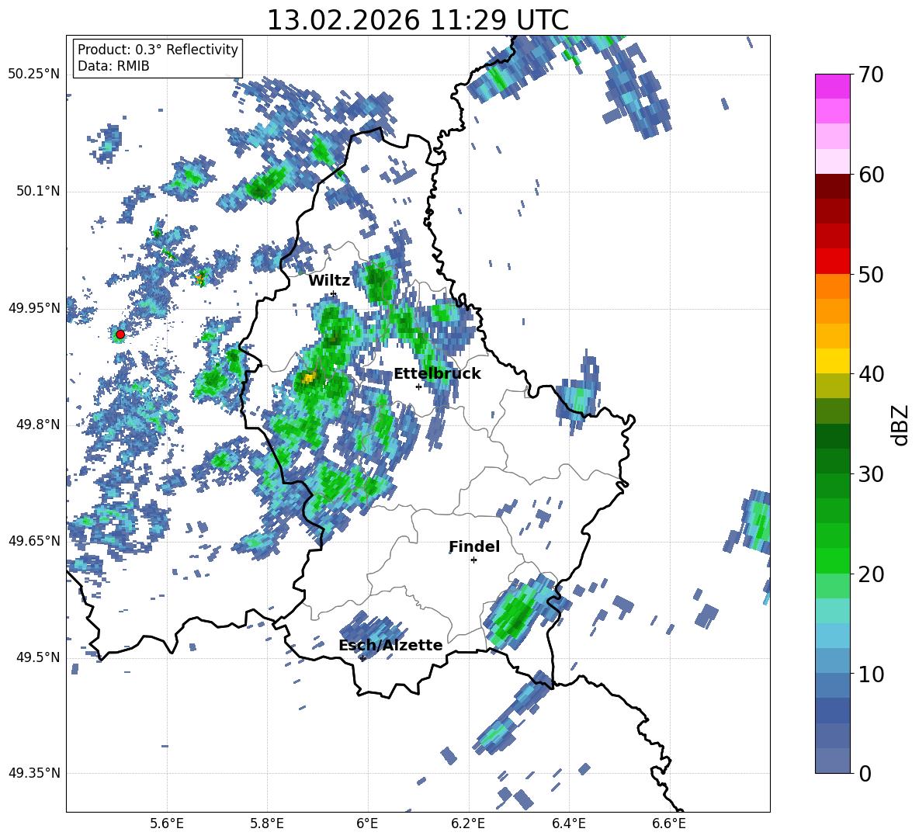919x839 pixels.
Task: Click the 49.35°N latitude label
Action: tap(34, 773)
